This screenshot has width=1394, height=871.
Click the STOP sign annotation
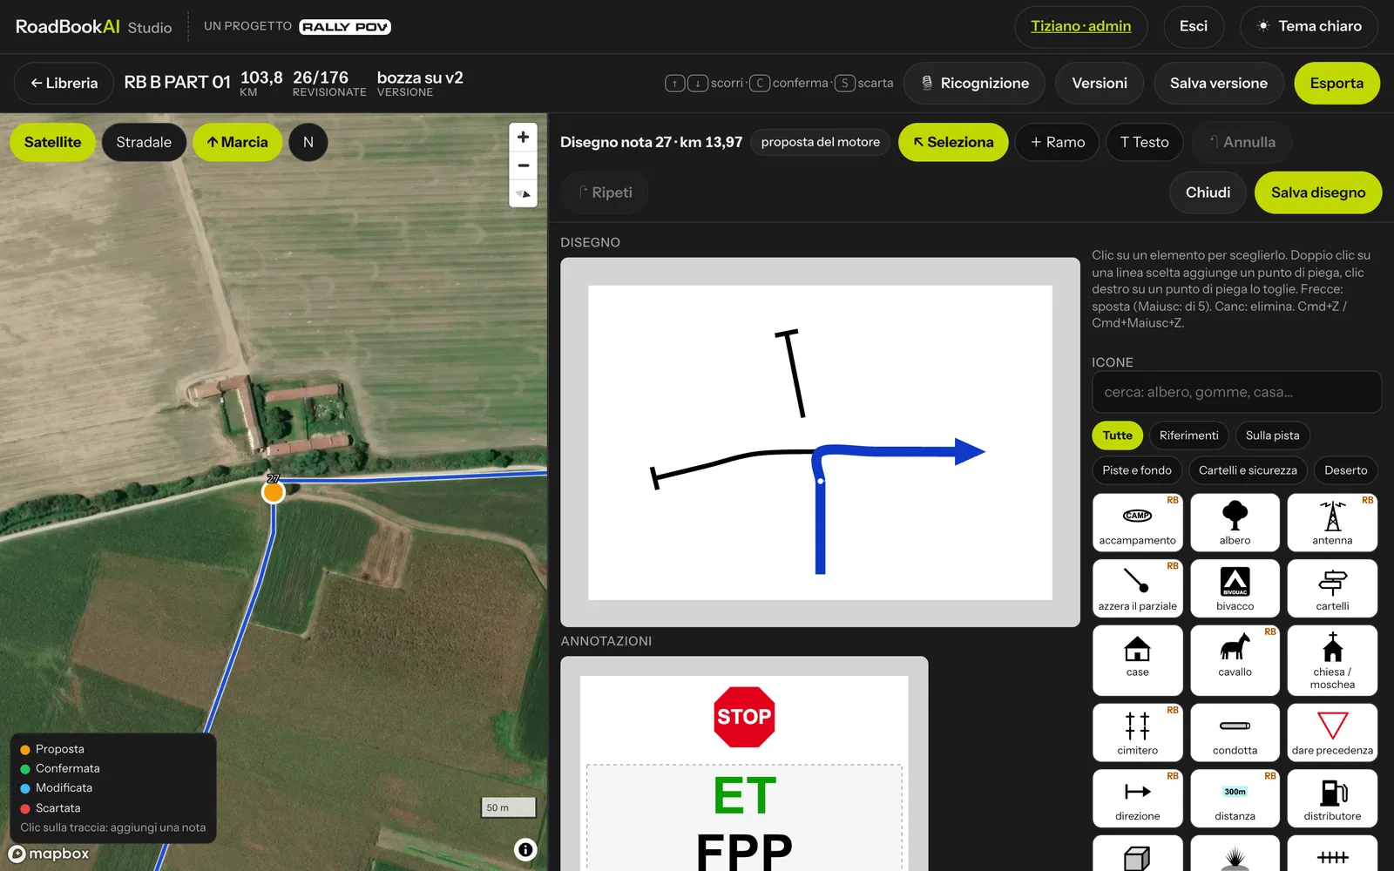click(744, 717)
